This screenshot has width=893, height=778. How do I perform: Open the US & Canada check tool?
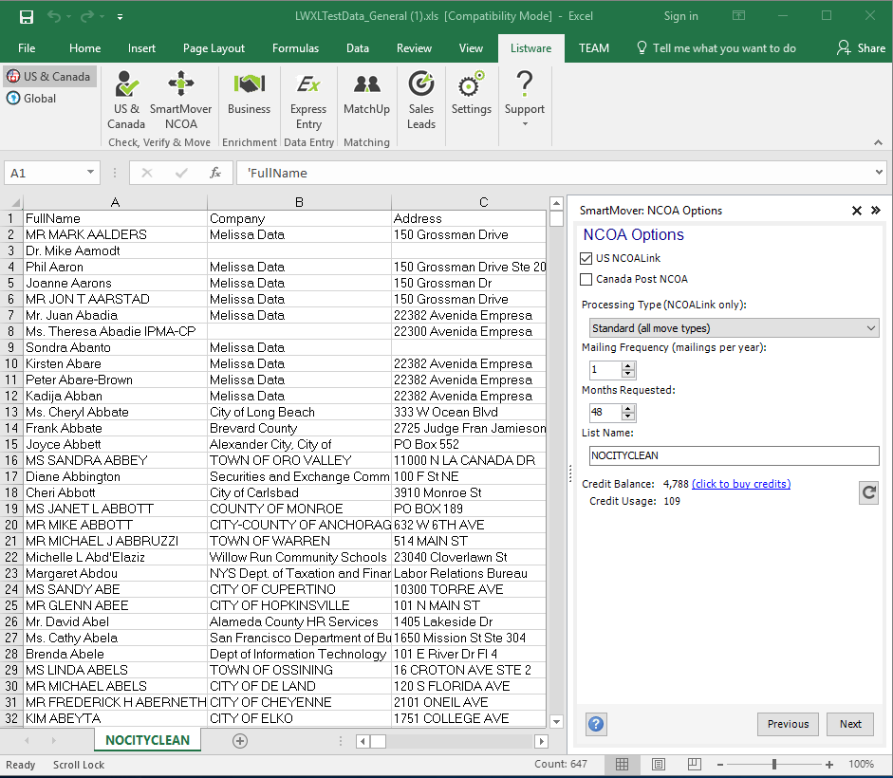tap(126, 100)
